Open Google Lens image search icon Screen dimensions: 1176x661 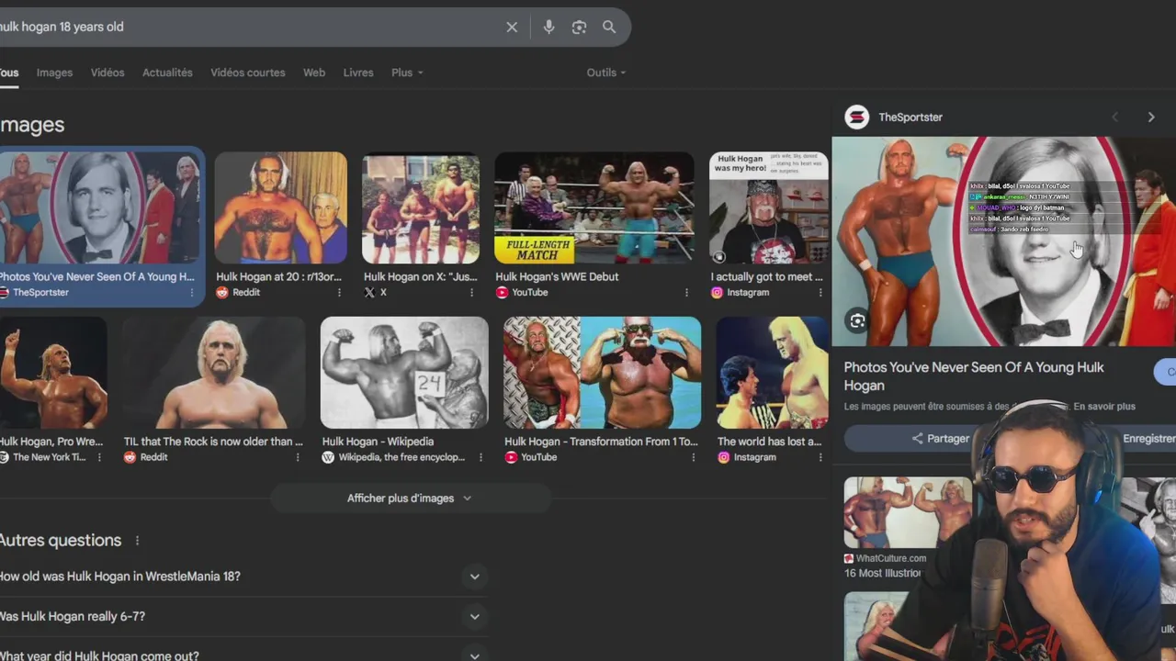(579, 28)
